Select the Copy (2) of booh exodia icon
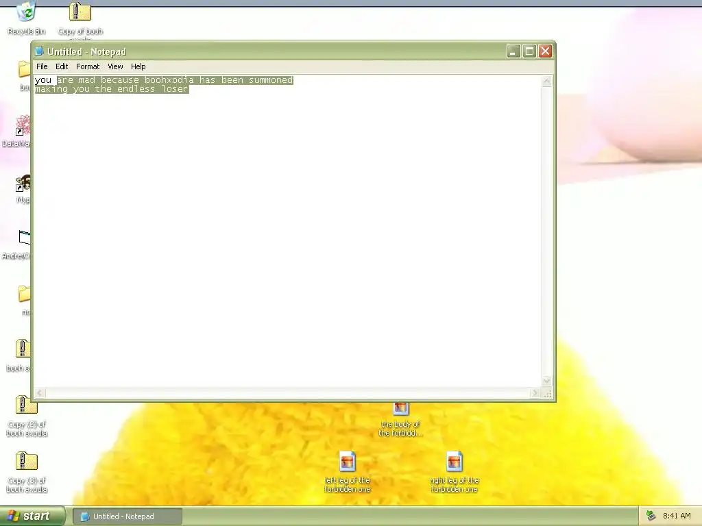 click(x=27, y=416)
